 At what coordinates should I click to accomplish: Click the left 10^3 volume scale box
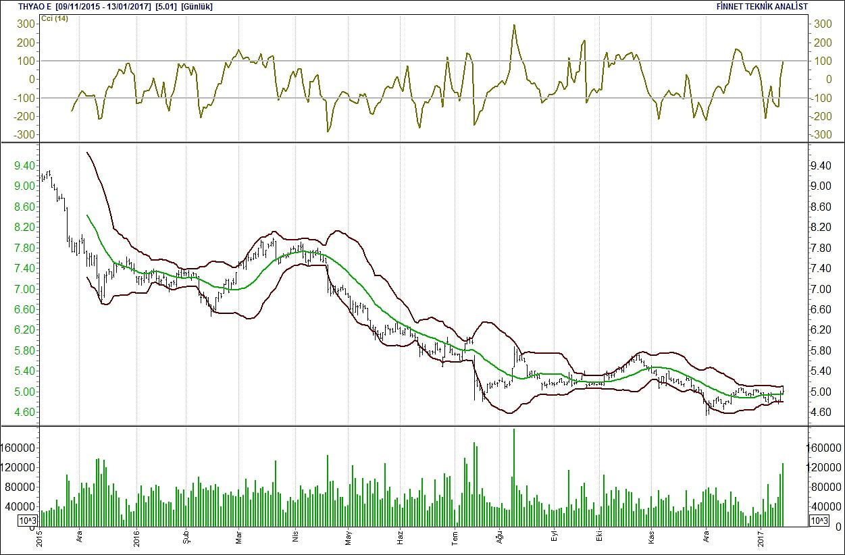click(28, 521)
